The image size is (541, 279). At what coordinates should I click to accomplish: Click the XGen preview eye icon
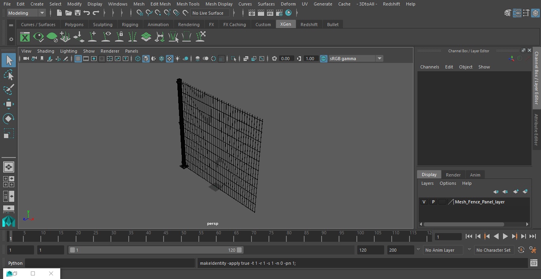click(38, 37)
